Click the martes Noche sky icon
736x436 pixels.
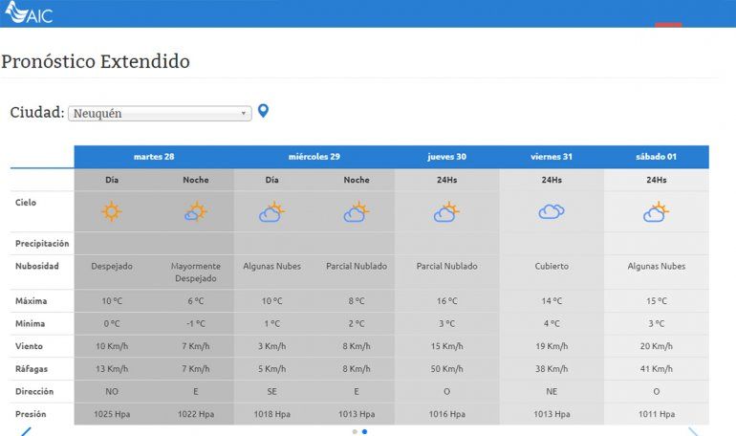coord(196,212)
